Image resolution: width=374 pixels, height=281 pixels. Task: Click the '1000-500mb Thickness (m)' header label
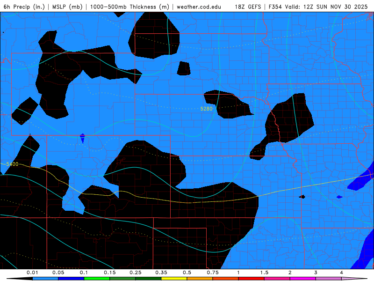129,7
